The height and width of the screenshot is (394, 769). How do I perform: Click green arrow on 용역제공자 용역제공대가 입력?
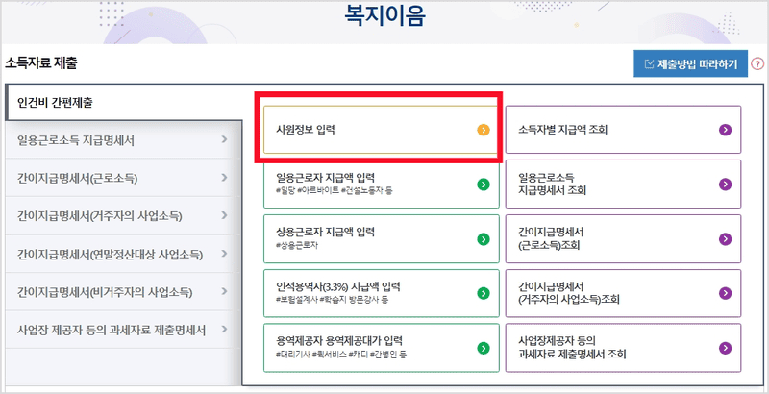click(484, 348)
